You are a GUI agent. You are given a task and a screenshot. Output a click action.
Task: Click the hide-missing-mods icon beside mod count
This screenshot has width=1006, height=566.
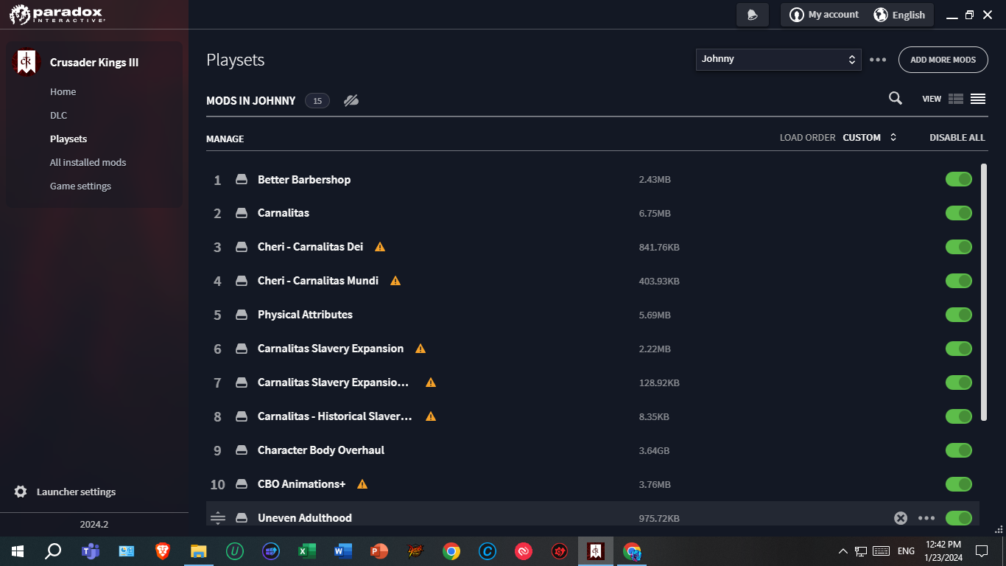click(351, 100)
